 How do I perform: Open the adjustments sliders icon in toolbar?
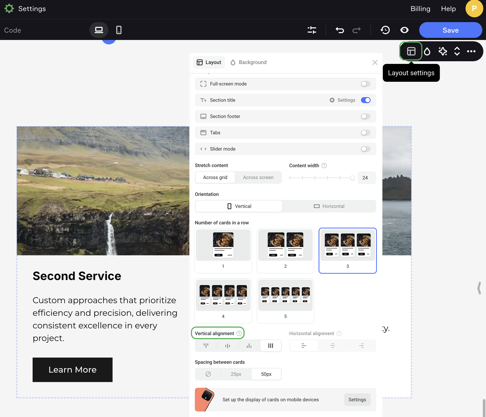coord(312,30)
